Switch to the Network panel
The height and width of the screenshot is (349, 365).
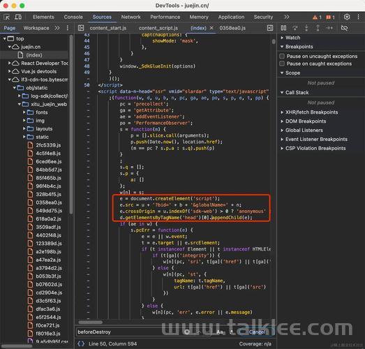point(131,17)
